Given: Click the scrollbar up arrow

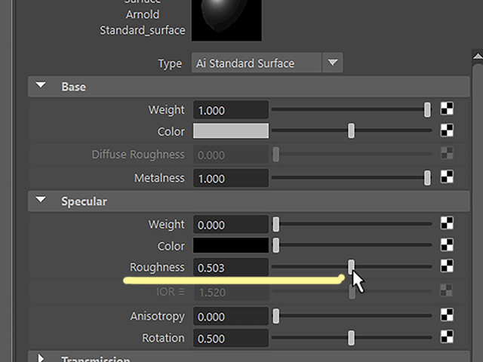Looking at the screenshot, I should coord(478,56).
